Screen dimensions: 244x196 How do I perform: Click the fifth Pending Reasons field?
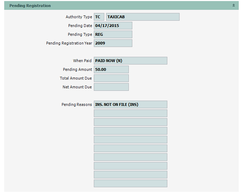(x=130, y=140)
